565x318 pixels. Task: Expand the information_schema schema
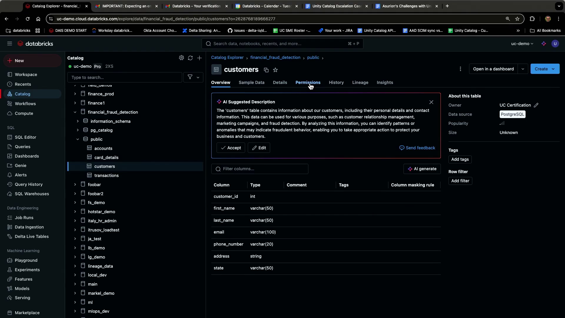tap(78, 121)
